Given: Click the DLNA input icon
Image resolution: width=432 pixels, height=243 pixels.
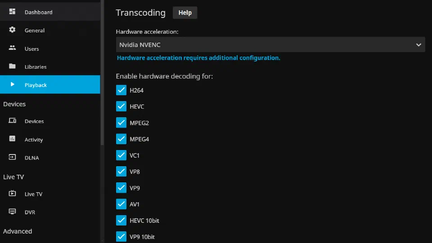Looking at the screenshot, I should pos(12,157).
